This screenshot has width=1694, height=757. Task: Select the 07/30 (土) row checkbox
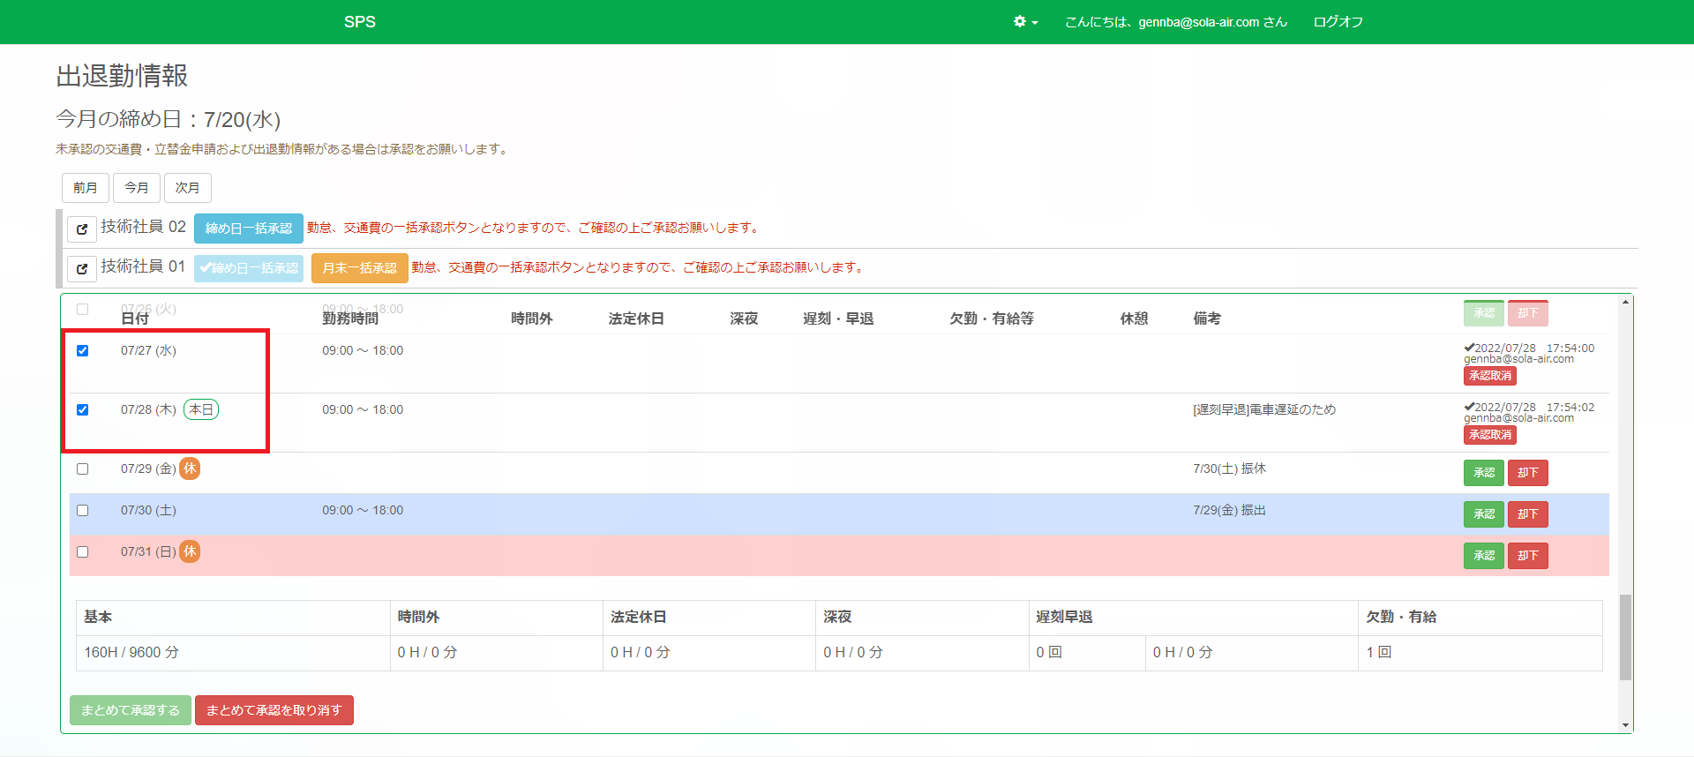83,511
